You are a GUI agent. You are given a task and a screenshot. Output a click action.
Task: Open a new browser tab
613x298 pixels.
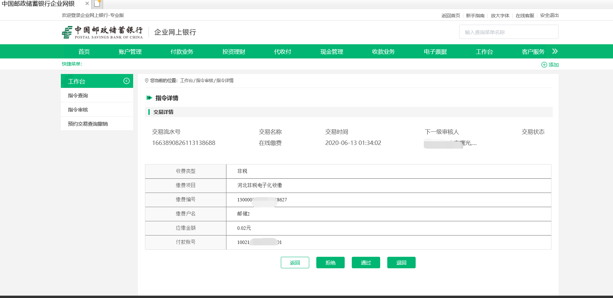click(x=97, y=4)
